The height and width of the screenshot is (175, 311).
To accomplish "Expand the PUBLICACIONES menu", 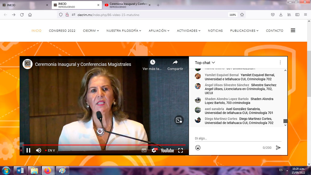I will tap(244, 31).
